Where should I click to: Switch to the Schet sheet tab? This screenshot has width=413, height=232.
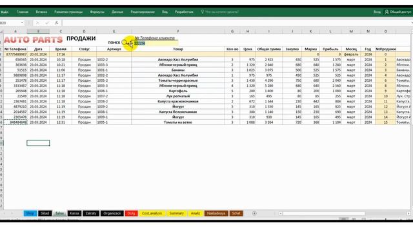(x=236, y=213)
